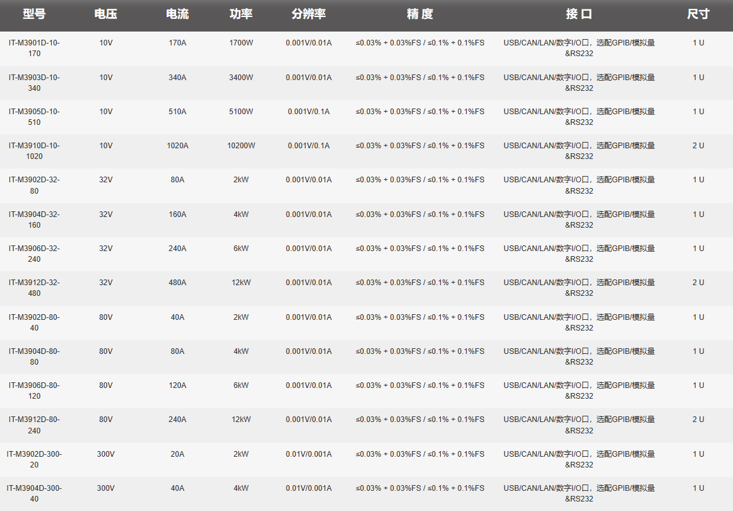Select model IT-M3910D-10-1020

click(34, 151)
